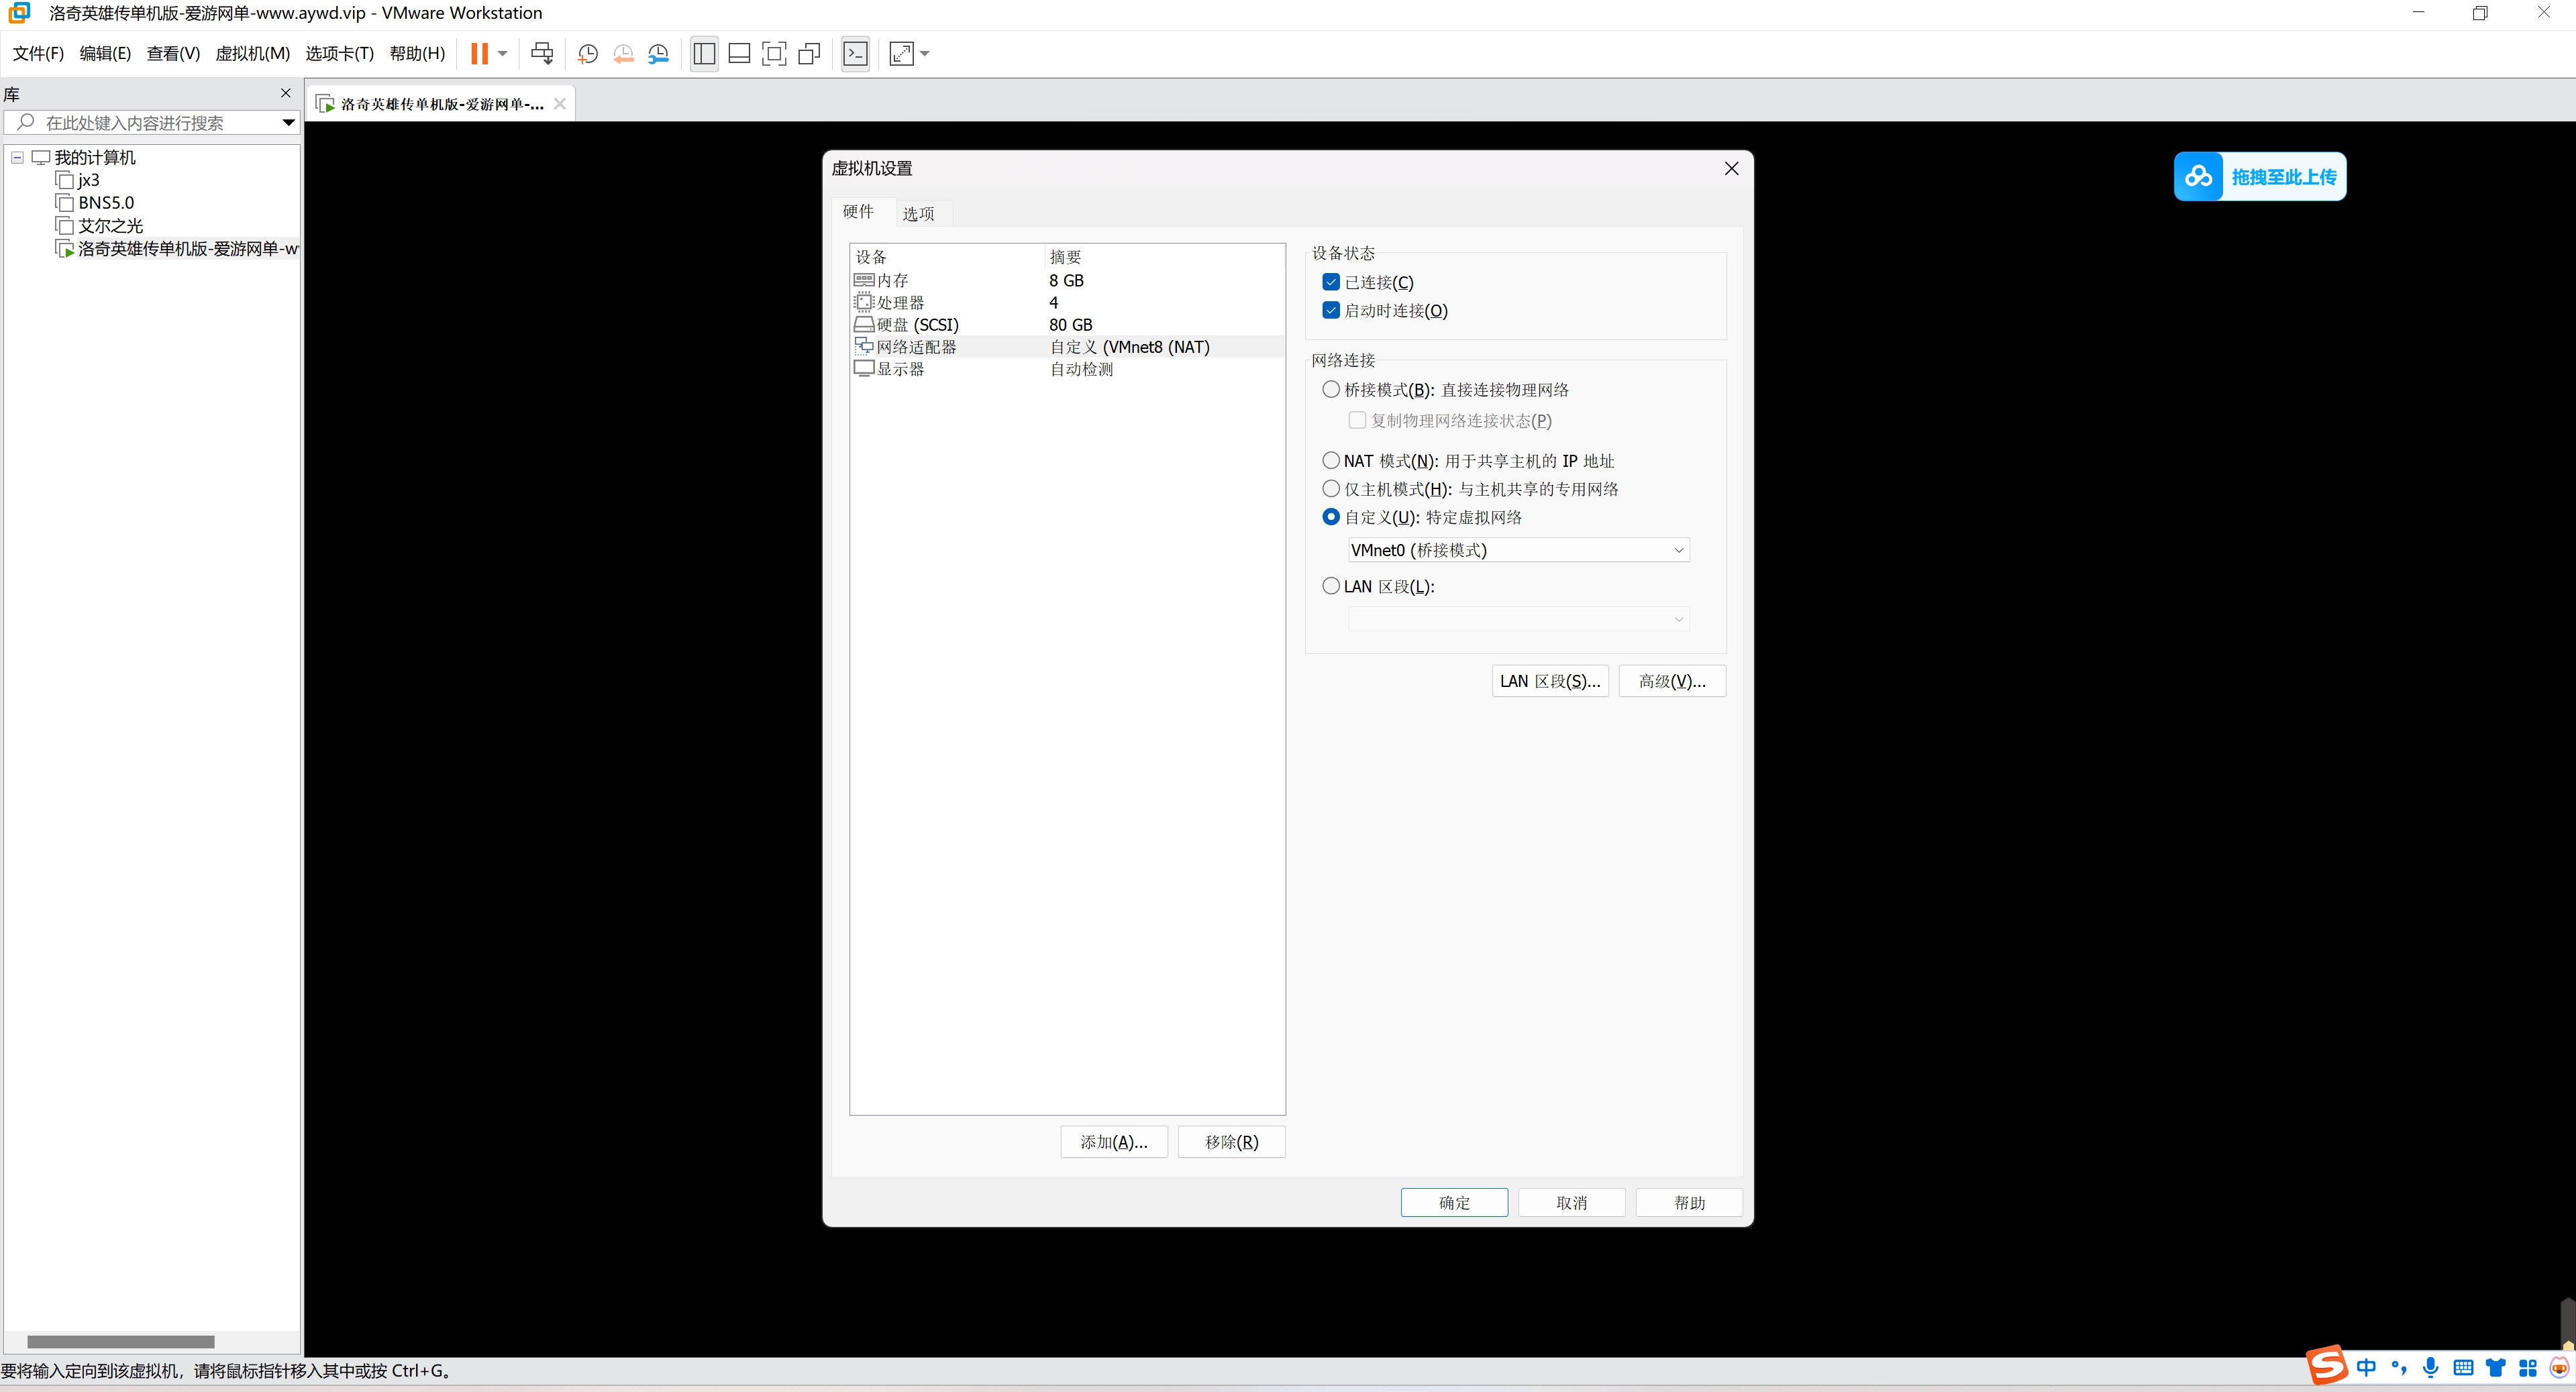Open the 虚拟机(M) menu
2576x1392 pixels.
click(x=253, y=53)
